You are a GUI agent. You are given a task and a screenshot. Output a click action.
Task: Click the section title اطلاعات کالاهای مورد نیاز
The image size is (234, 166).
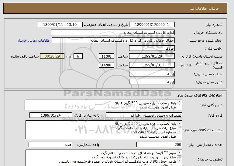[200, 95]
